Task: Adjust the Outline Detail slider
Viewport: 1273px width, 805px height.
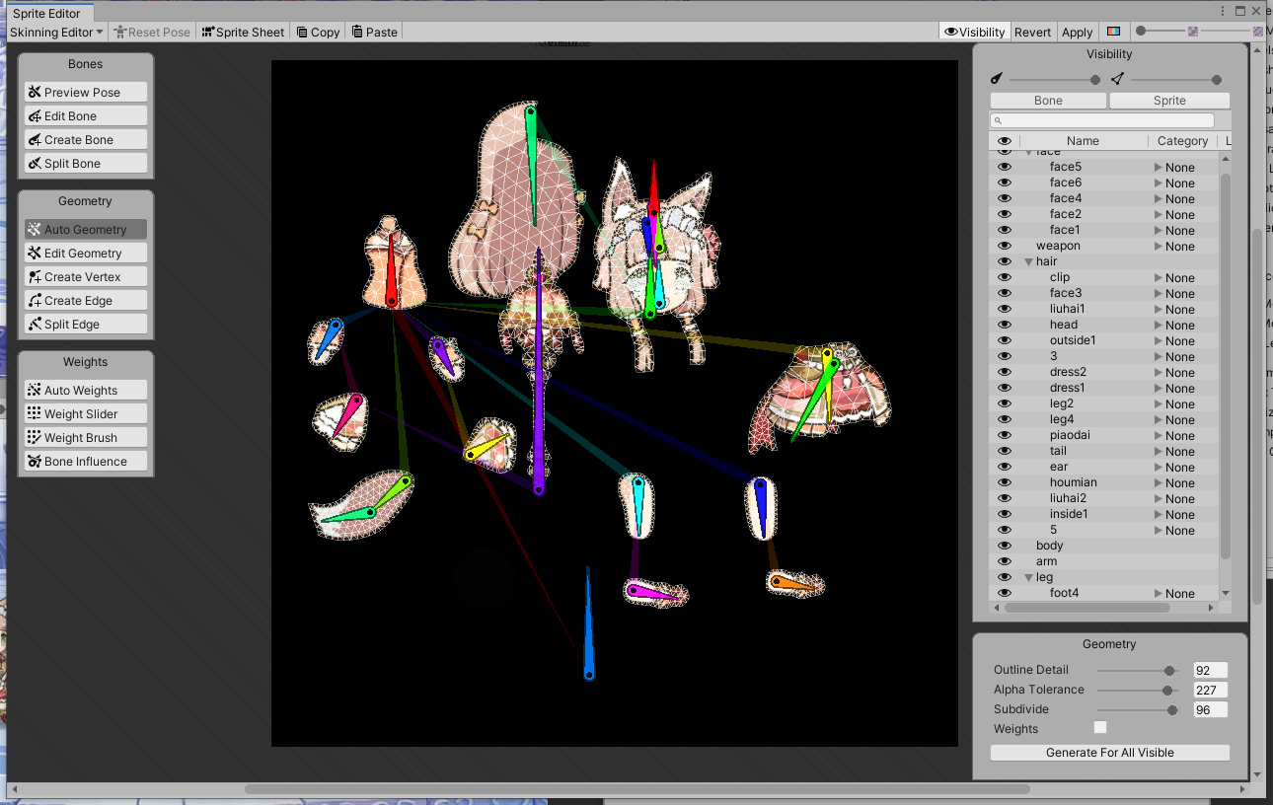Action: [x=1136, y=670]
